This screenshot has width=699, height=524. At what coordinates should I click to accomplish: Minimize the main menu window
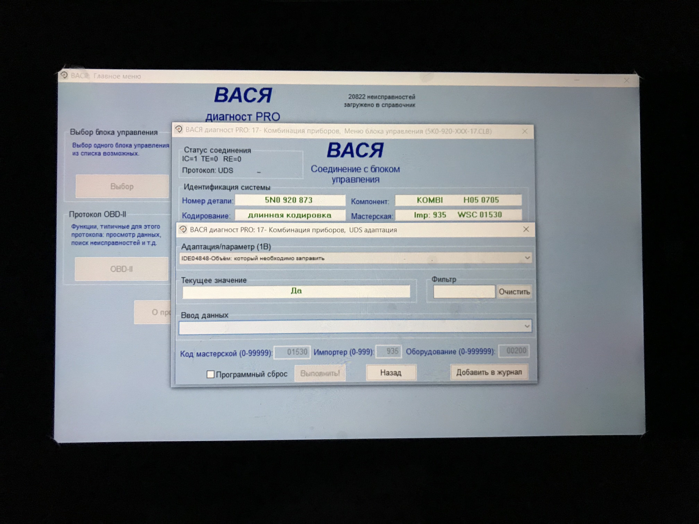point(577,80)
